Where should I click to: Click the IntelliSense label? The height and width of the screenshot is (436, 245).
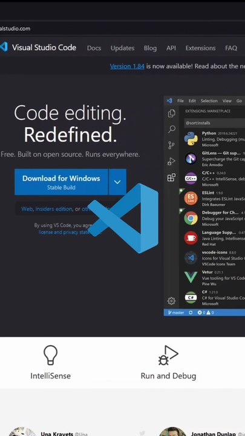tap(50, 376)
